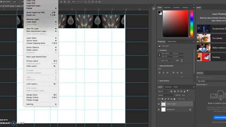Click the filter for adjustment layers icon
Screen dimensions: 226x127
175,91
